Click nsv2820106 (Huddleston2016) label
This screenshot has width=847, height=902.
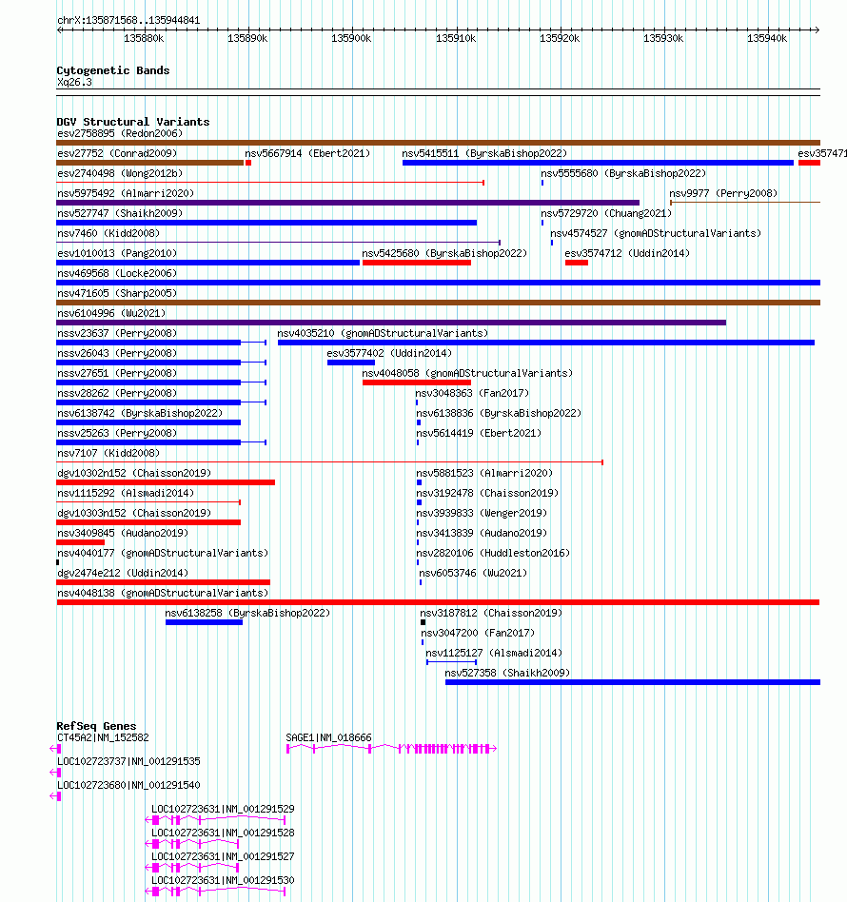(493, 554)
